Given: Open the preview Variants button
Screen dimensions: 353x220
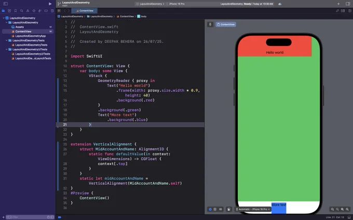Looking at the screenshot, I should coord(221,209).
